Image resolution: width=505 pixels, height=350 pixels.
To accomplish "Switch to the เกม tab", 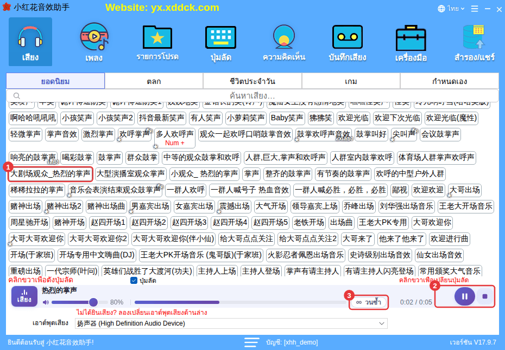I will coord(351,81).
